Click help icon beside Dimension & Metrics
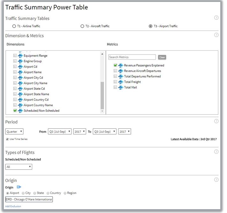Viewport: 227px width, 213px height. [216, 35]
